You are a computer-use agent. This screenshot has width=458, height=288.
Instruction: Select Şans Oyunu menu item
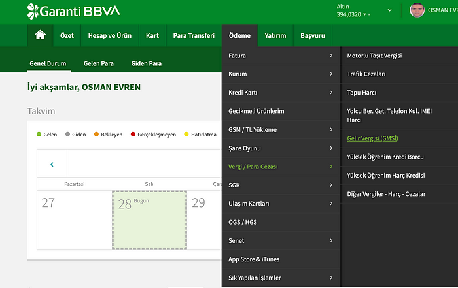(281, 148)
